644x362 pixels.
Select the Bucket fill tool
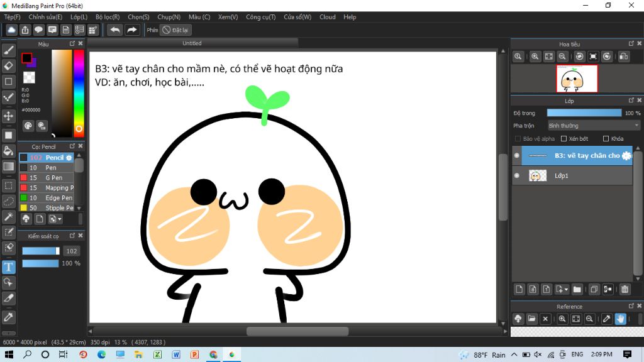(x=9, y=151)
